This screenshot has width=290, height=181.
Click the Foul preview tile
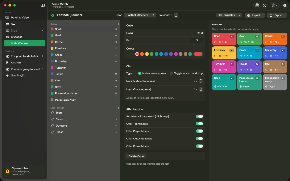point(275,67)
